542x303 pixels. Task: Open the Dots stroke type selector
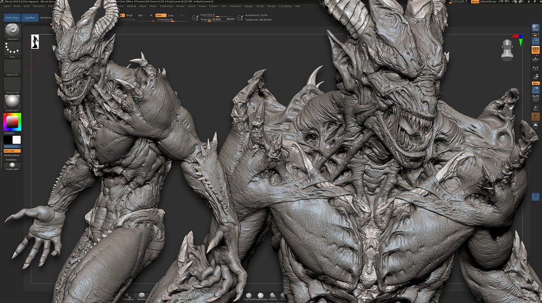12,50
